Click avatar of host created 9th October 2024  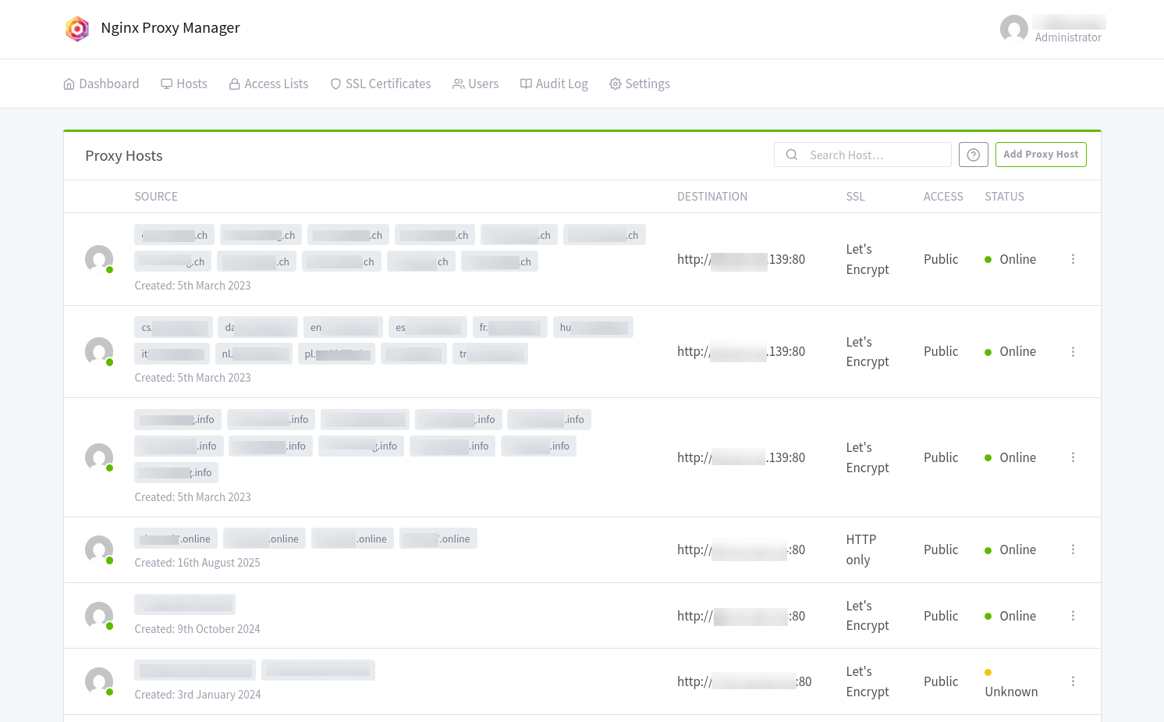pyautogui.click(x=99, y=616)
